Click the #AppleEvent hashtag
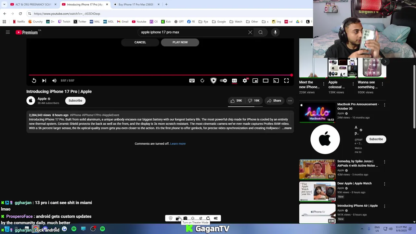The height and width of the screenshot is (234, 416). (x=110, y=115)
